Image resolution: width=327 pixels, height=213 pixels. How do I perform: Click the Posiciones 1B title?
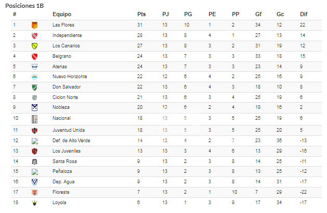coord(24,6)
